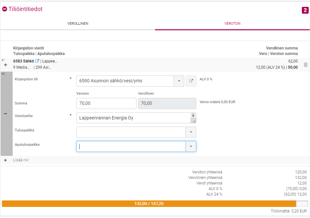Collapse row 2 with the minus icon
Image resolution: width=310 pixels, height=218 pixels.
[6, 114]
